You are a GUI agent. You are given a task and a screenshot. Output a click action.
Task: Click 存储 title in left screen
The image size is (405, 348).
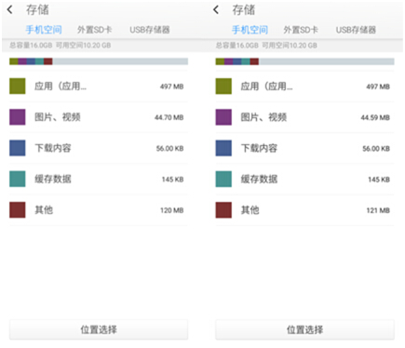[37, 10]
